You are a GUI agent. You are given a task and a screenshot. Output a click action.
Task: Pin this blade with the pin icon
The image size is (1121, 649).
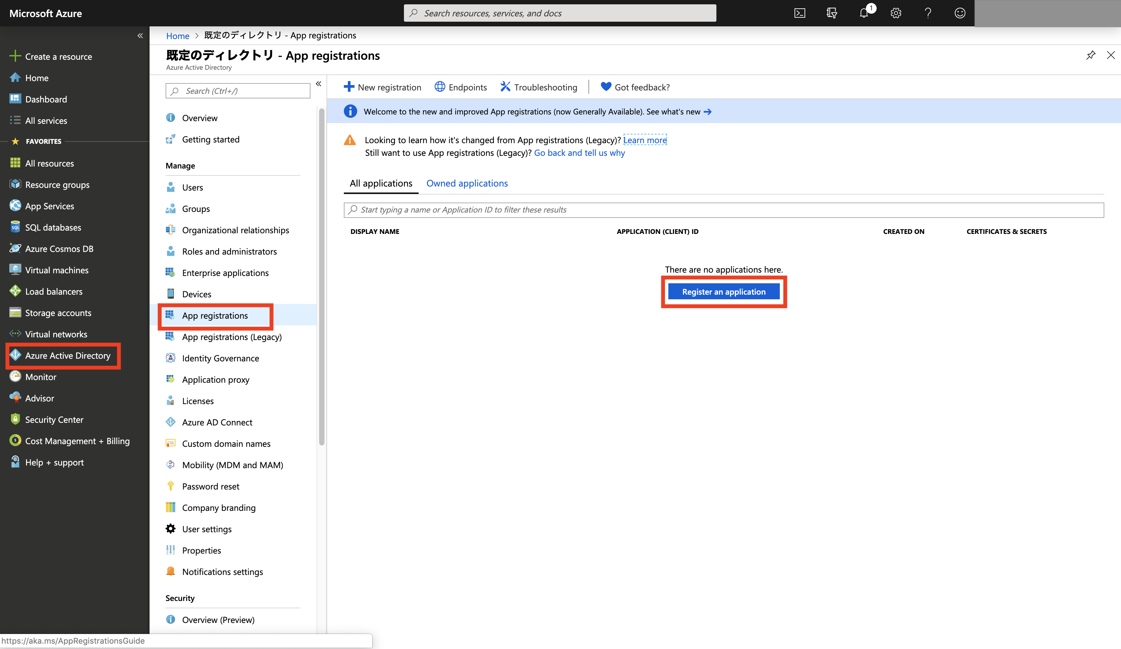(1091, 55)
